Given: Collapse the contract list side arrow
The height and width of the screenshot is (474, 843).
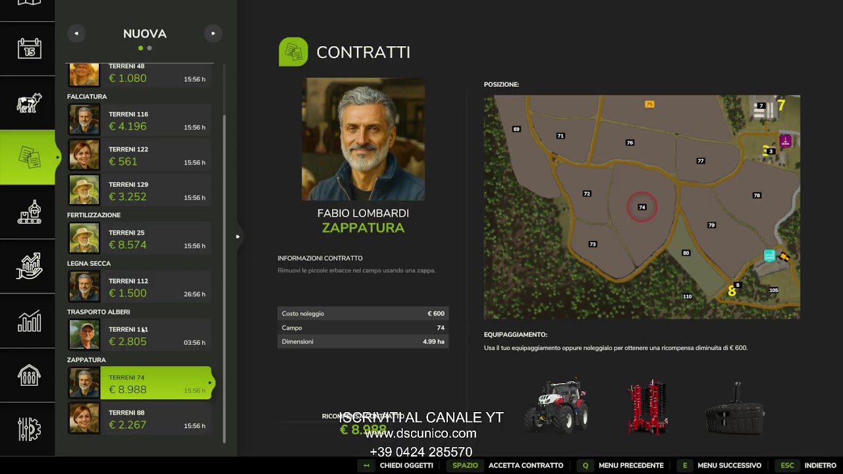Looking at the screenshot, I should (x=238, y=236).
